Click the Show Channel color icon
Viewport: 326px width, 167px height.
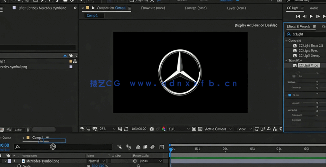[x=163, y=129]
